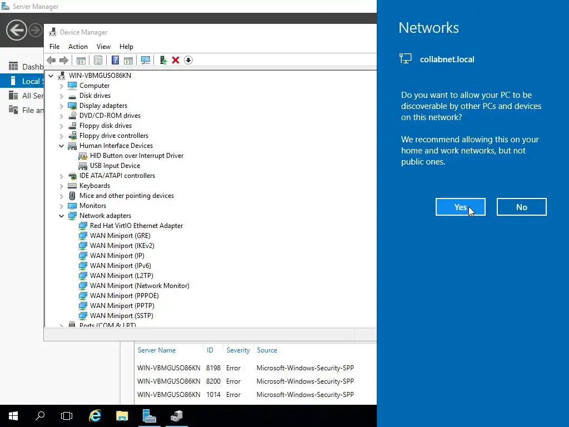Expand the Computer category
The width and height of the screenshot is (569, 427).
pos(61,86)
